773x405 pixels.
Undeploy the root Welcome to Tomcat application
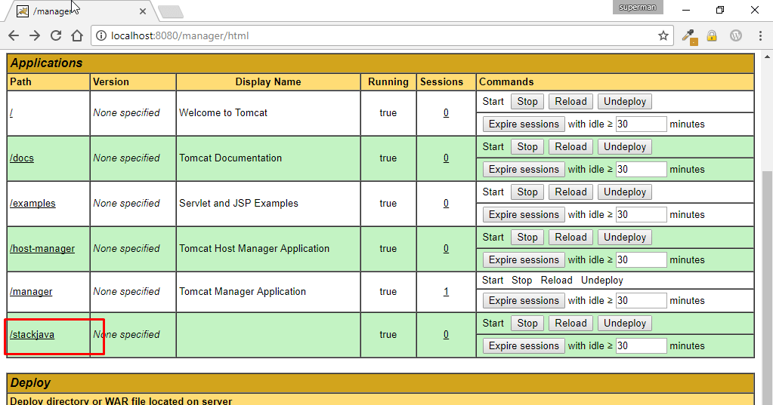[625, 101]
